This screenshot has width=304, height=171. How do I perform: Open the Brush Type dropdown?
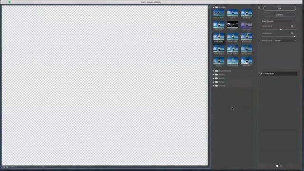[x=285, y=41]
